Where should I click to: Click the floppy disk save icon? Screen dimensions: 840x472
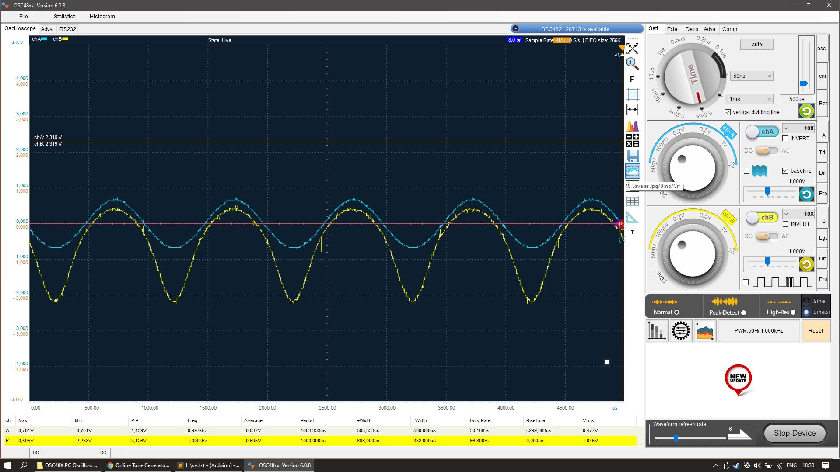pos(633,156)
